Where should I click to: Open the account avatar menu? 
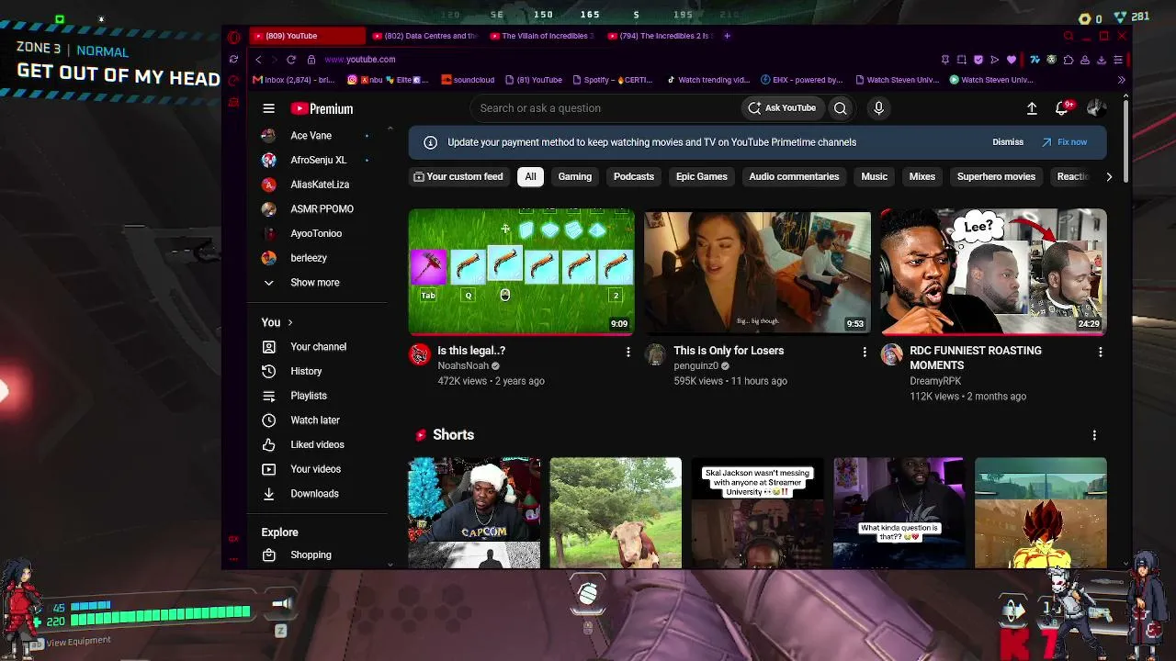(x=1095, y=108)
